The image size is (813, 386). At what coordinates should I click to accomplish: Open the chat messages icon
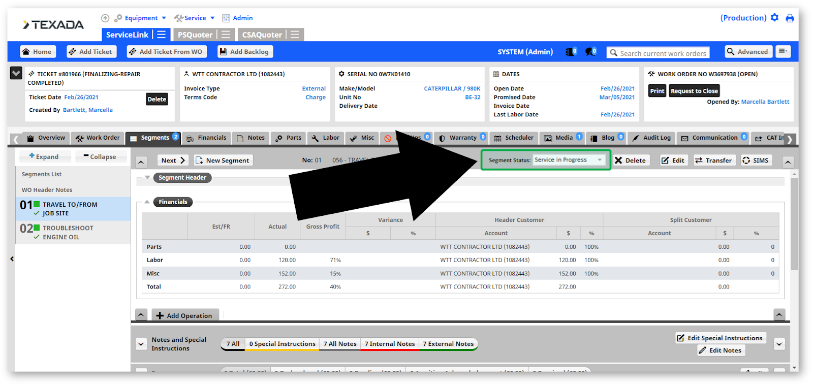pyautogui.click(x=590, y=52)
